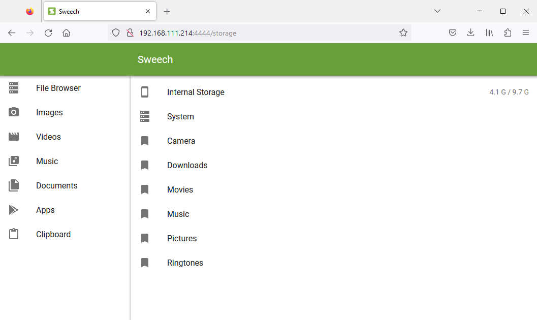Open the Movies folder shortcut

(x=334, y=189)
